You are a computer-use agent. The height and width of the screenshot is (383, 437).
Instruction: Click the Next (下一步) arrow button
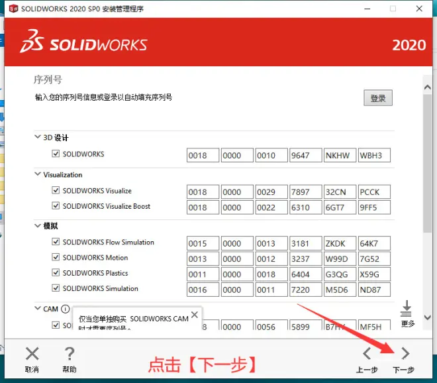pyautogui.click(x=405, y=360)
